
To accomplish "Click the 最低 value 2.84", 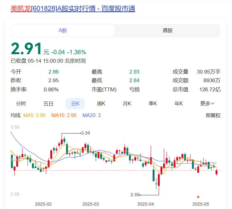I will [x=134, y=80].
